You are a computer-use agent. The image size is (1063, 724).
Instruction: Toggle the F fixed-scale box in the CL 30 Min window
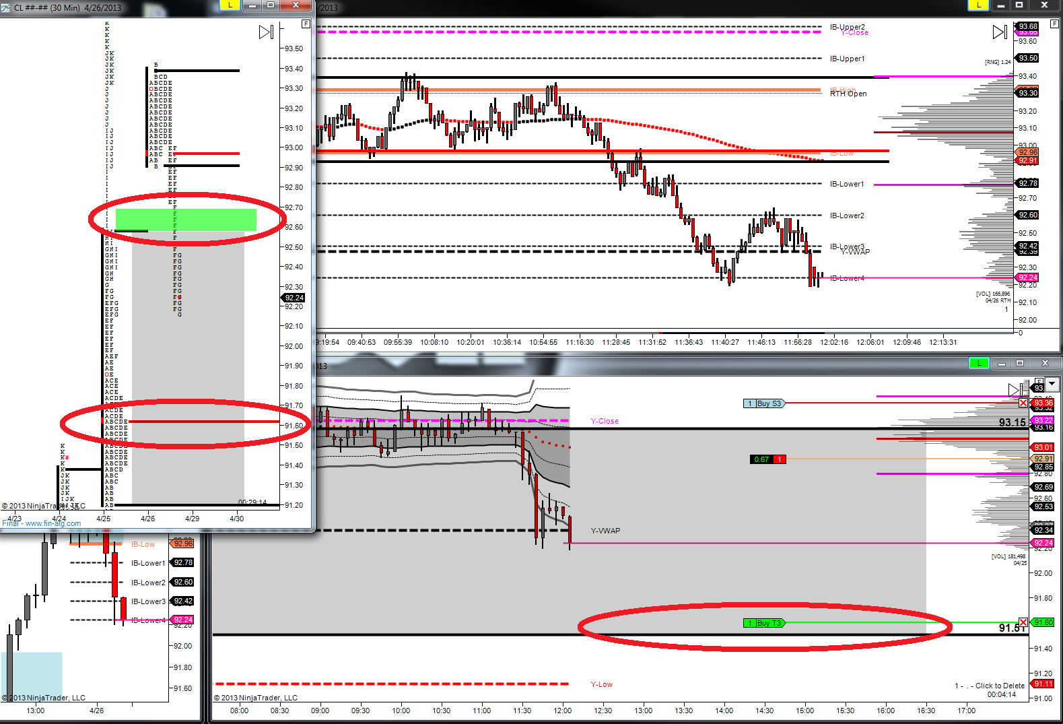pos(306,24)
